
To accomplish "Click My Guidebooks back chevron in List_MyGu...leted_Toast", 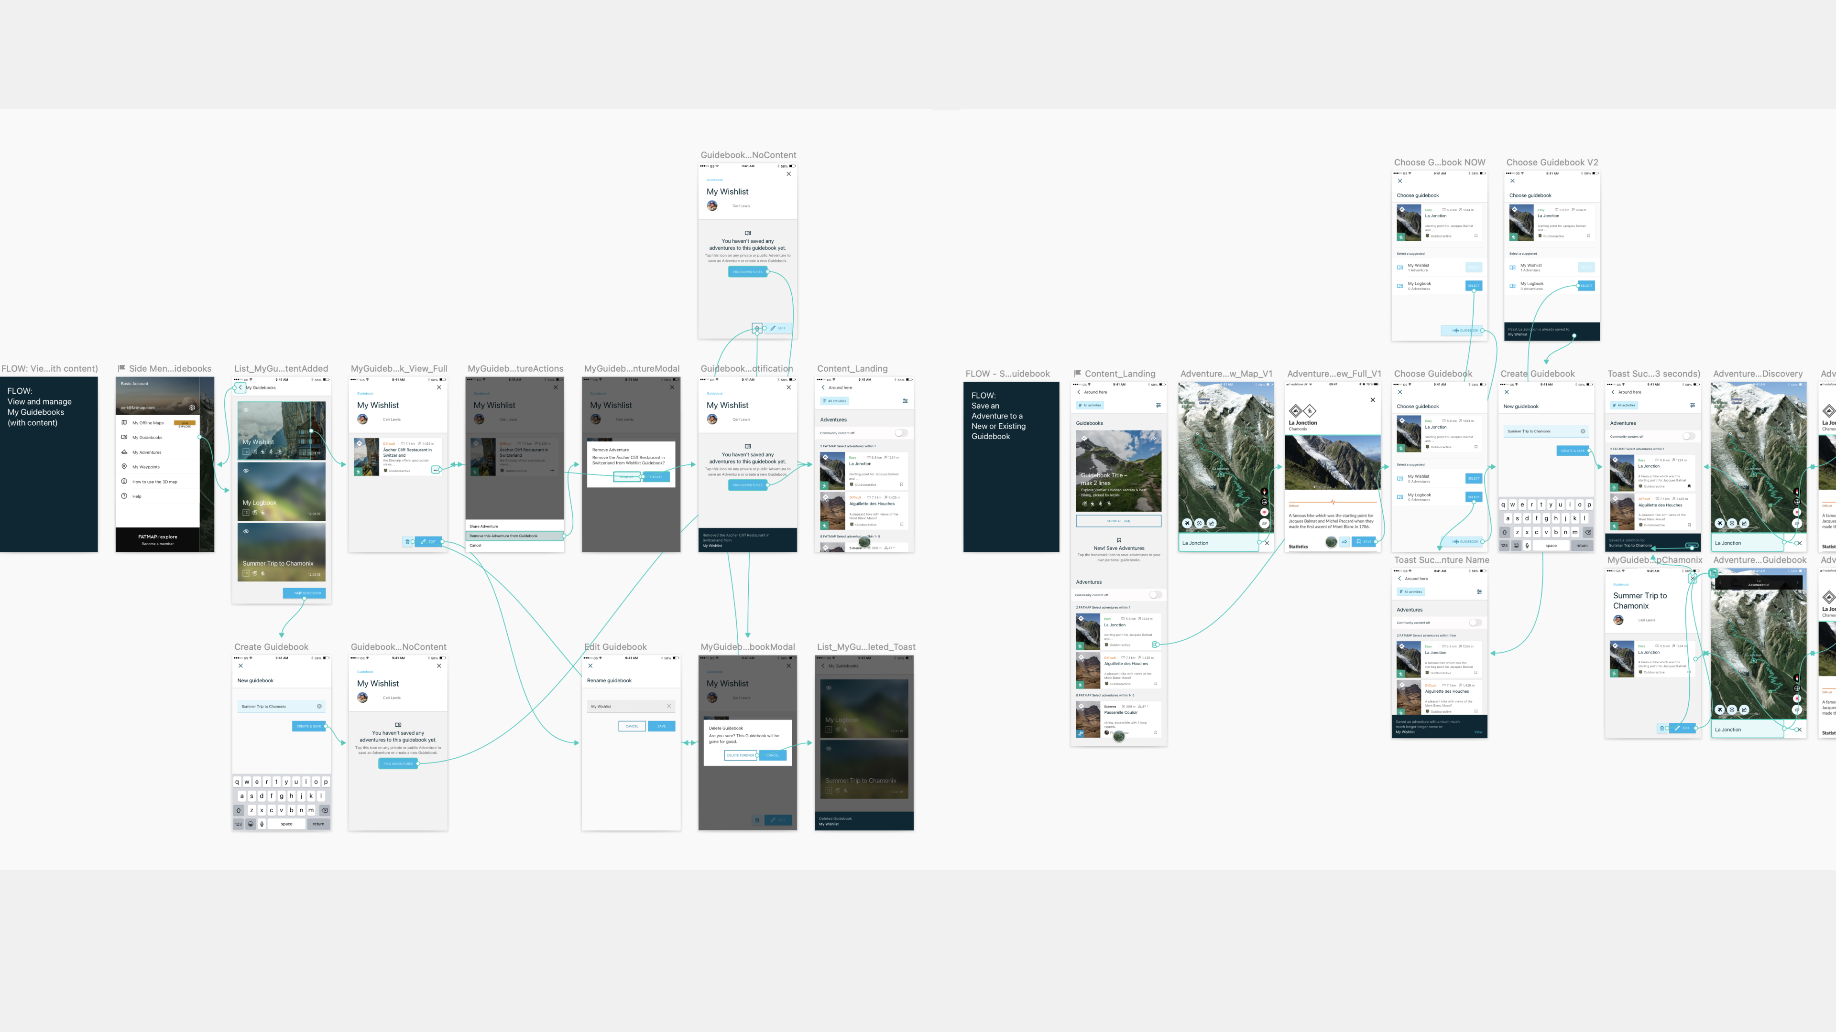I will tap(823, 666).
